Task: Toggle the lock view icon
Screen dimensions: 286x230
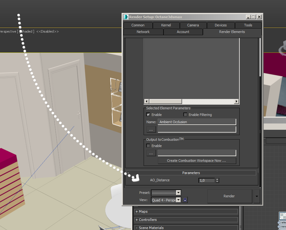Action: coord(185,200)
